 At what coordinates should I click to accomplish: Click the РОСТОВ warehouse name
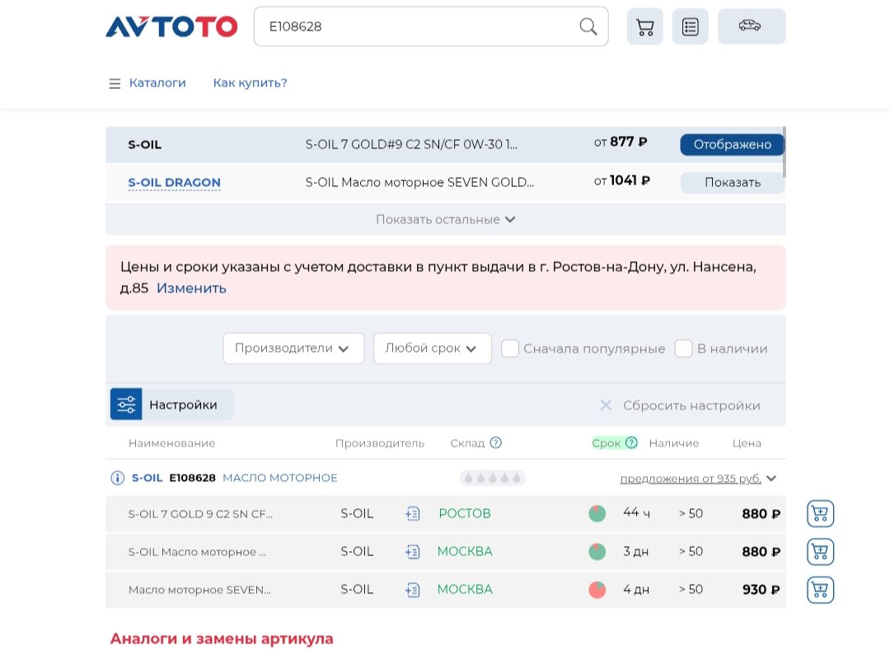[464, 513]
